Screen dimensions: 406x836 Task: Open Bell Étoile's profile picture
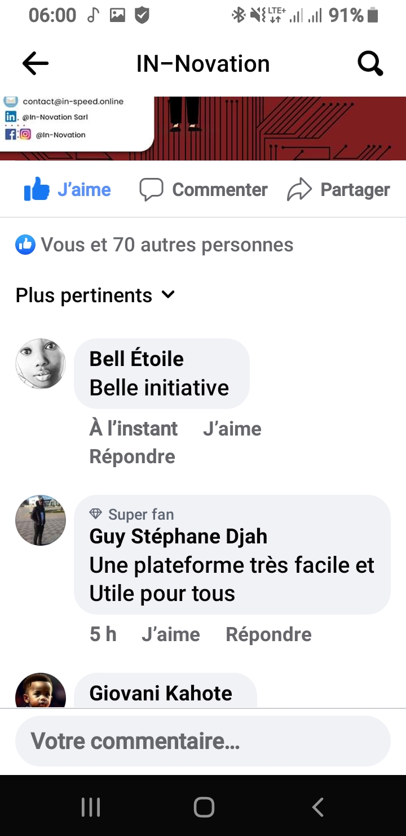(x=41, y=364)
